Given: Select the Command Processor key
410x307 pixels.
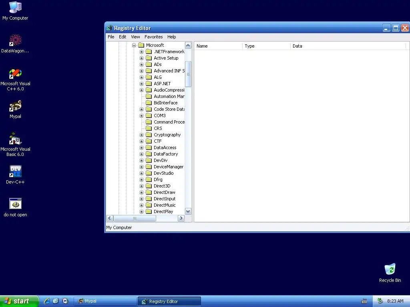Looking at the screenshot, I should coord(169,122).
